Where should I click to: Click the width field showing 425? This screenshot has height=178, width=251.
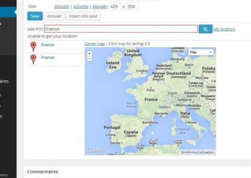[115, 6]
